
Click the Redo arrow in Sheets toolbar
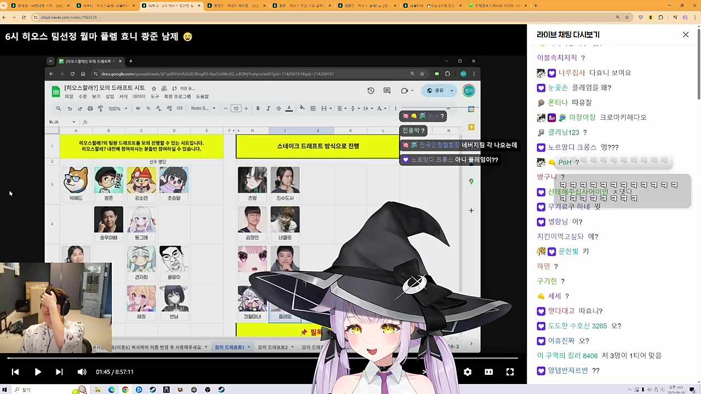pyautogui.click(x=80, y=108)
